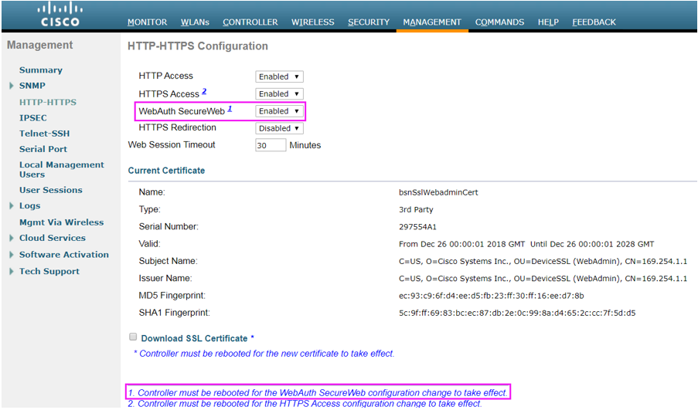Click the Subject Name value
Image resolution: width=698 pixels, height=410 pixels.
point(543,262)
